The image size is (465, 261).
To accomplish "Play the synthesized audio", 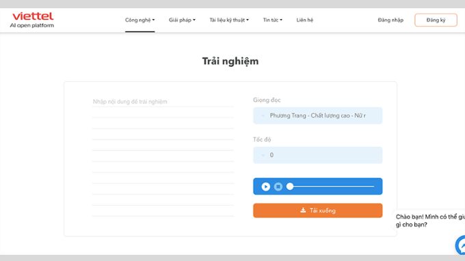I will click(x=266, y=187).
